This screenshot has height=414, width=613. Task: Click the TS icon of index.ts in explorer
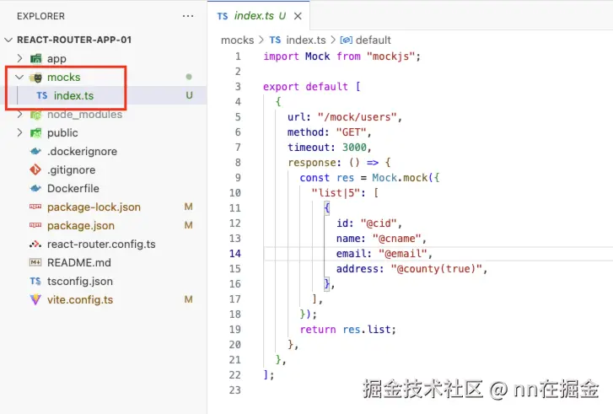(x=42, y=96)
